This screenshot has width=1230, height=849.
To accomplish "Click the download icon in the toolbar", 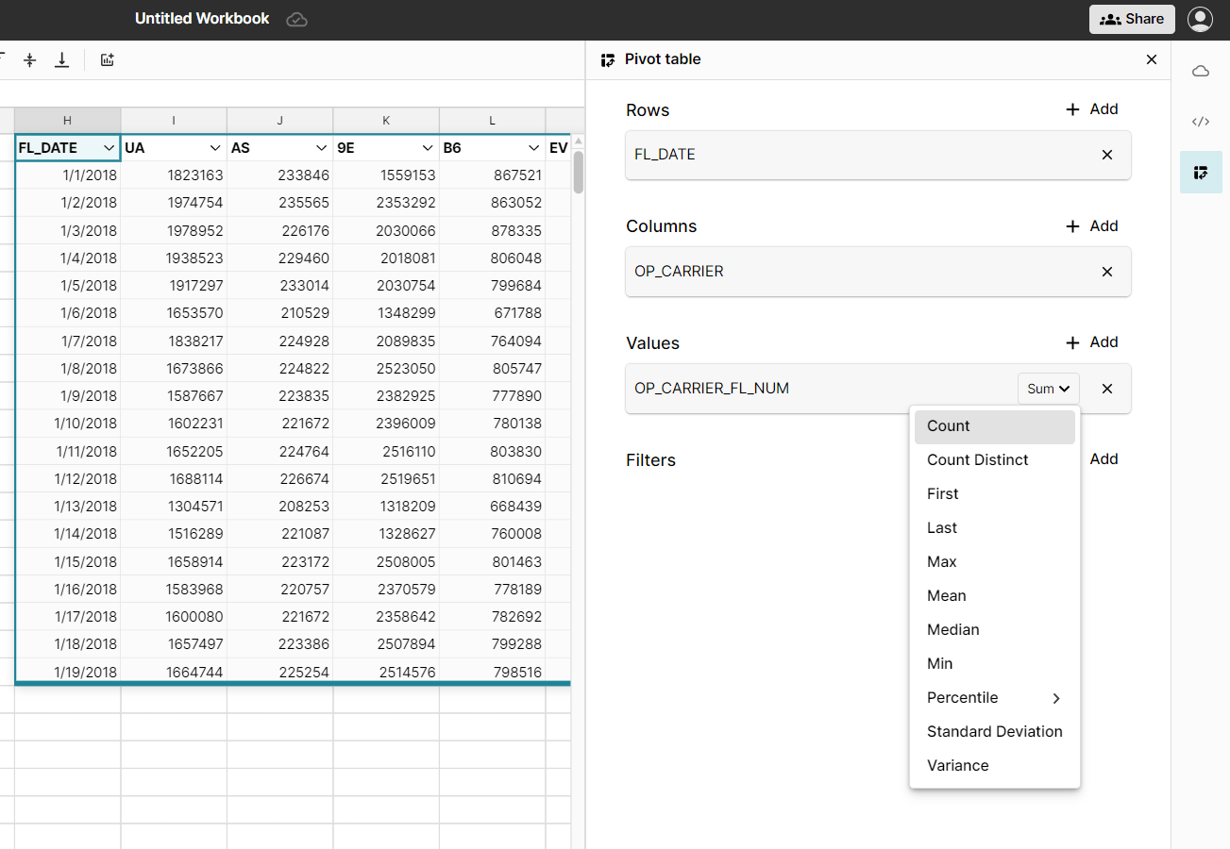I will [61, 59].
